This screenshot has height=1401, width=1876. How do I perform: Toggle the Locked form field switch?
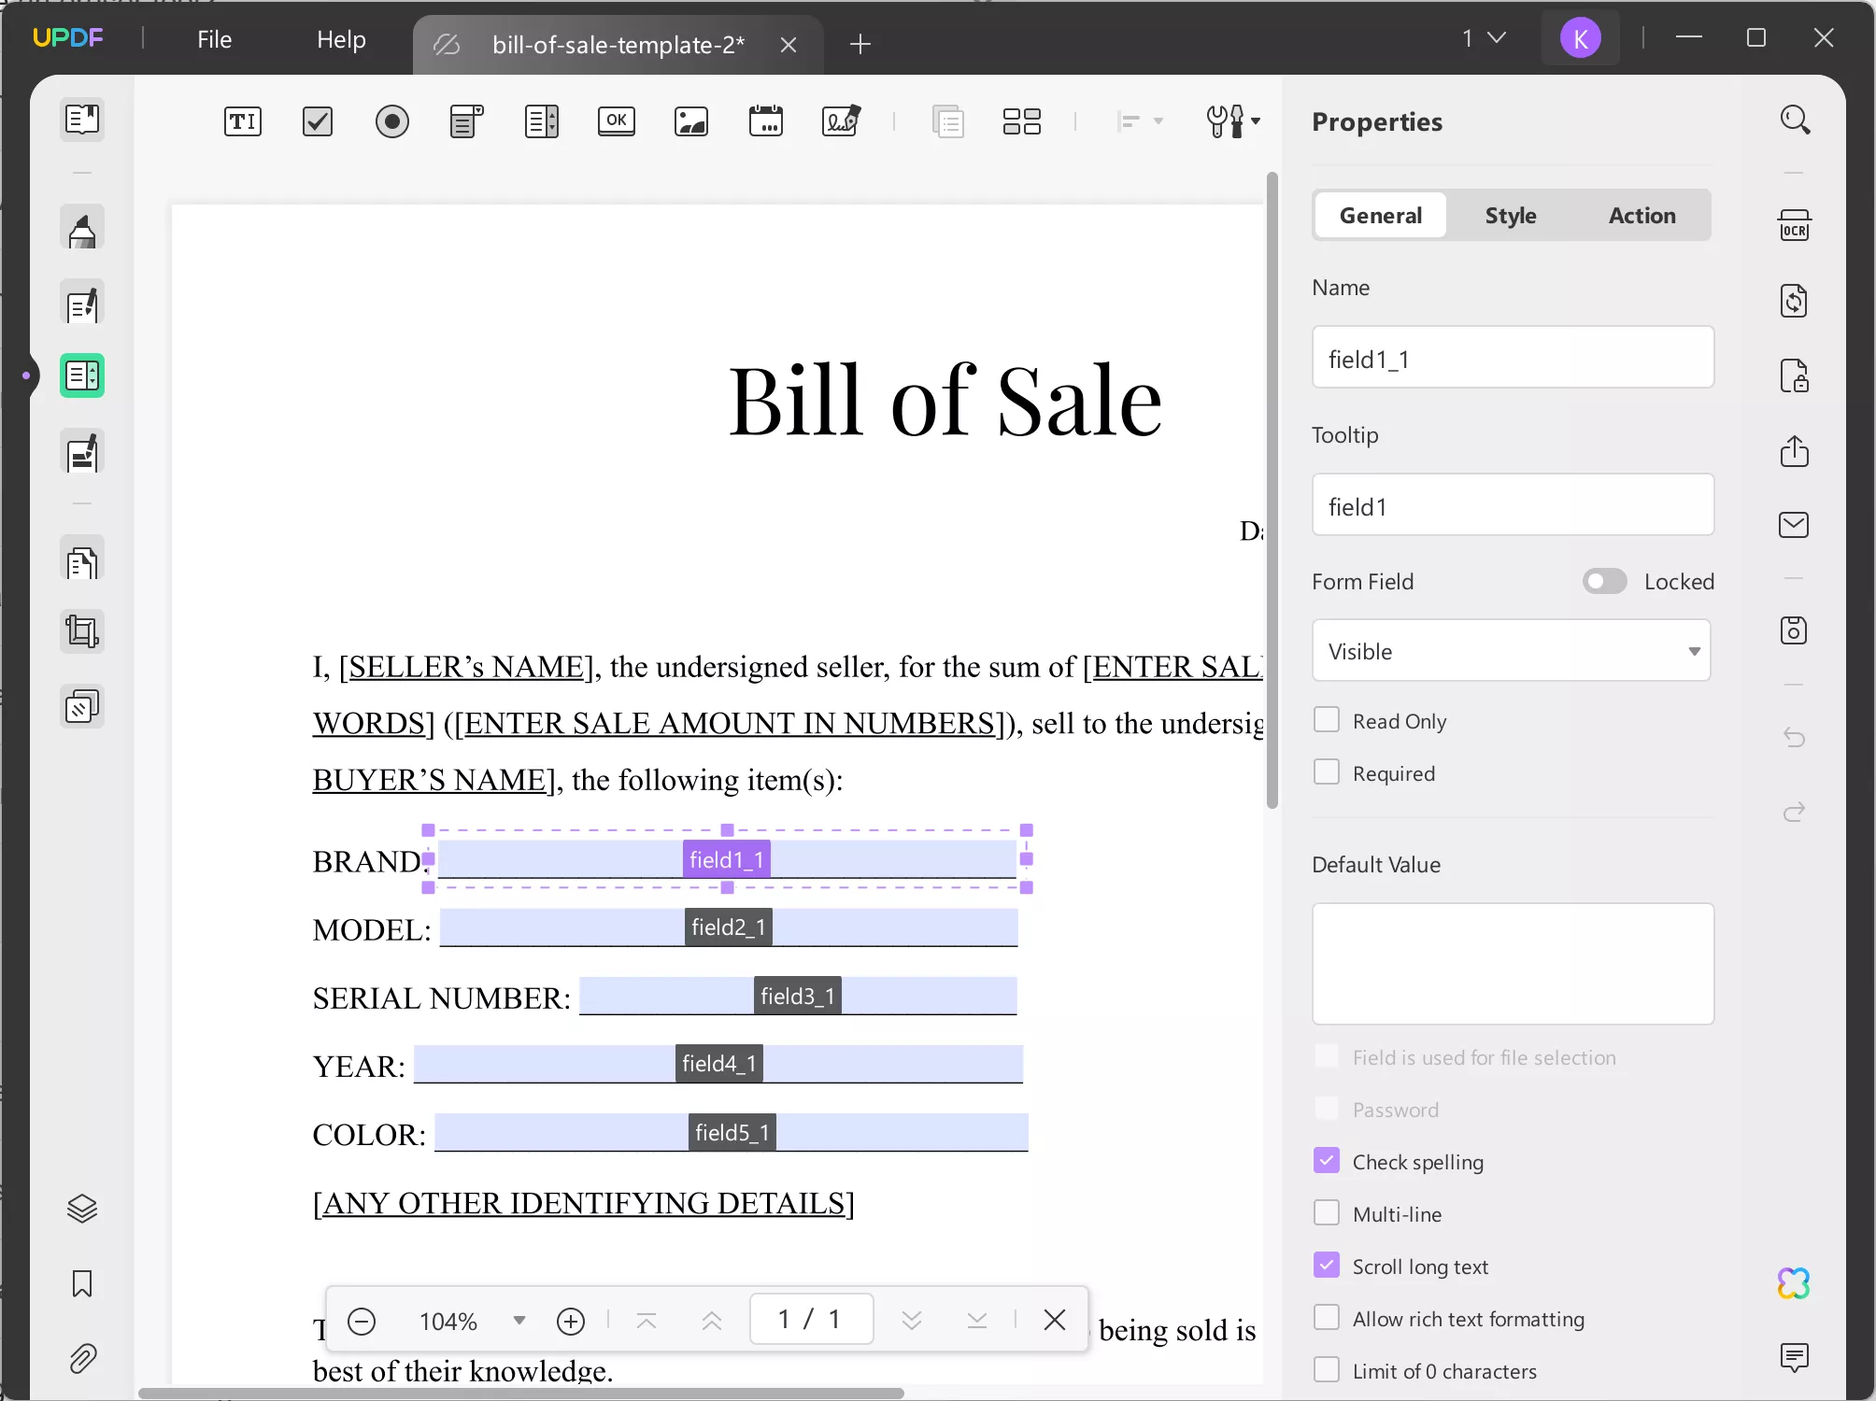tap(1604, 582)
